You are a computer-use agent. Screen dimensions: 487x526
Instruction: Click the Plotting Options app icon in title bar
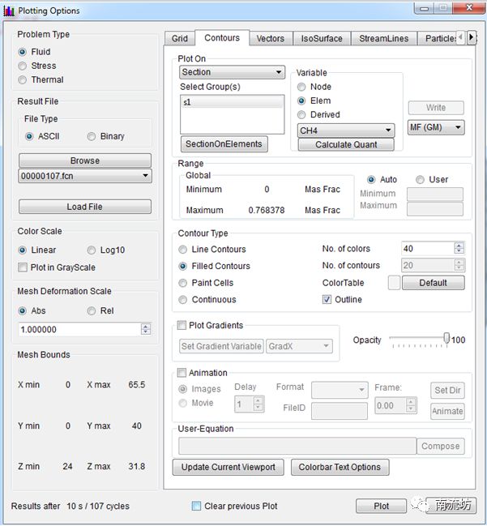click(x=9, y=11)
